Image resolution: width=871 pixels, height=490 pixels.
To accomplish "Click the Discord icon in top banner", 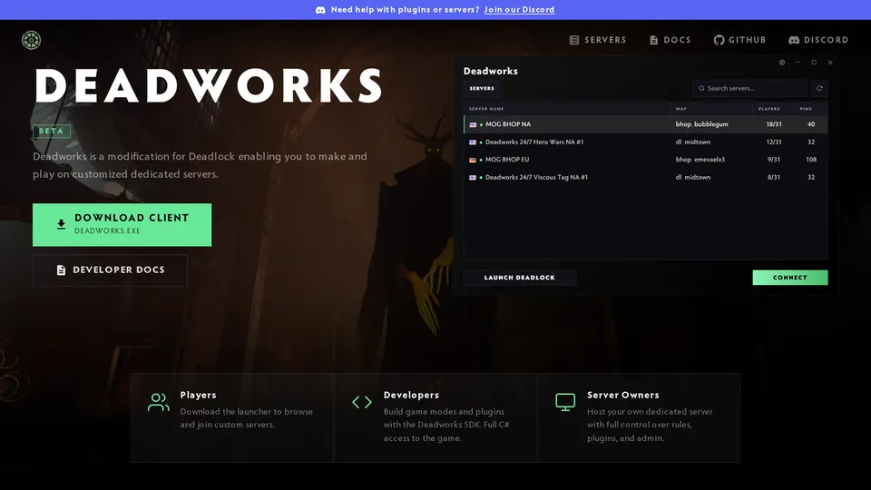I will [x=320, y=10].
